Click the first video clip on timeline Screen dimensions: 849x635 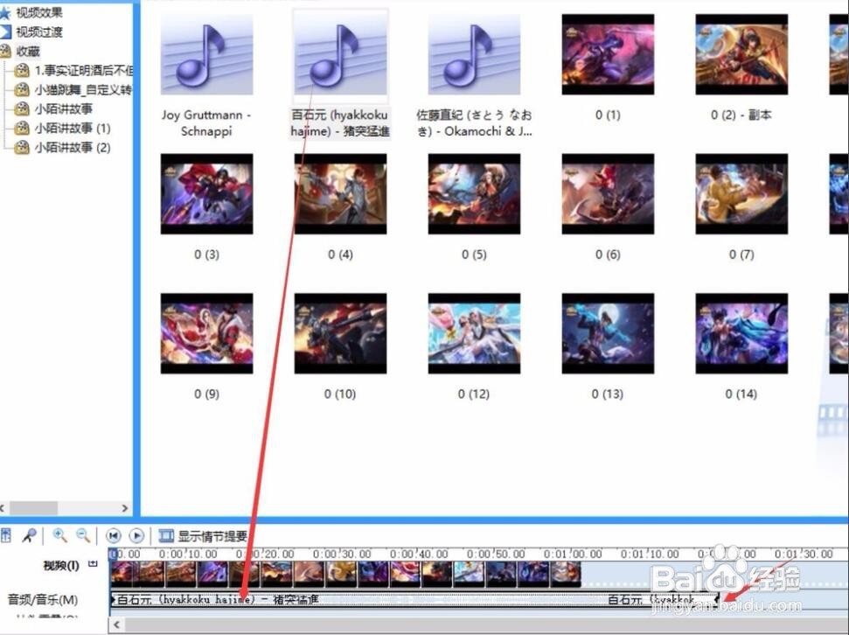pos(122,574)
